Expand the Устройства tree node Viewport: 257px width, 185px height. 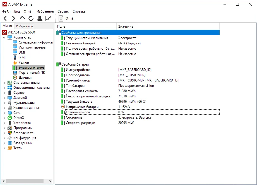click(x=4, y=123)
